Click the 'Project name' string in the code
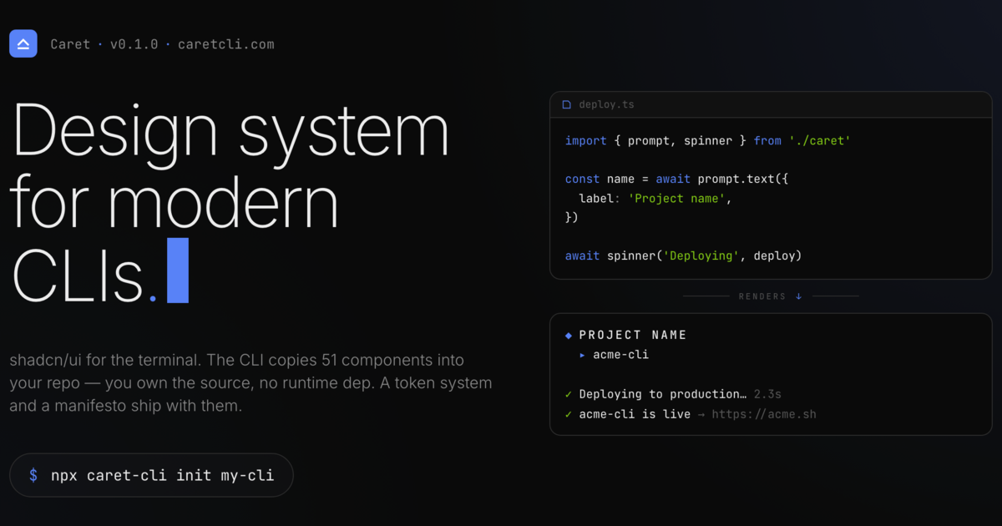The width and height of the screenshot is (1002, 526). coord(680,199)
